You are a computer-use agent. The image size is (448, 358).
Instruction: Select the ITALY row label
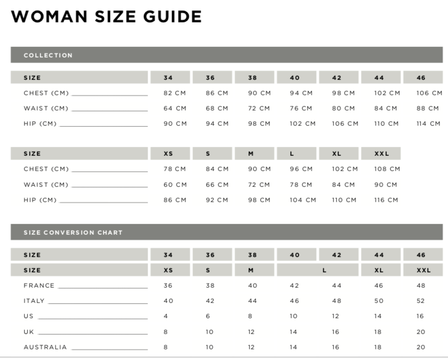point(34,301)
